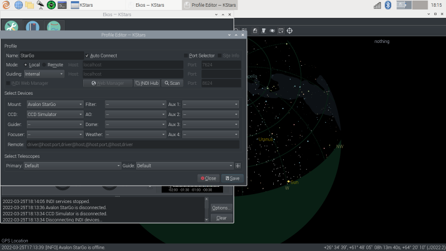The height and width of the screenshot is (251, 446).
Task: Close the Profile Editor with Close button
Action: (x=208, y=178)
